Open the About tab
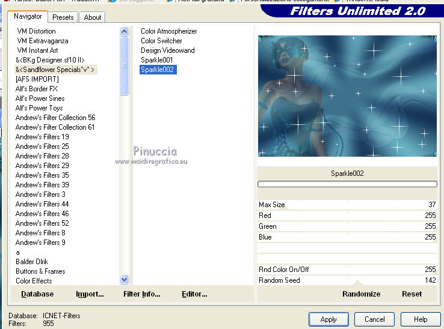The image size is (444, 329). (92, 17)
